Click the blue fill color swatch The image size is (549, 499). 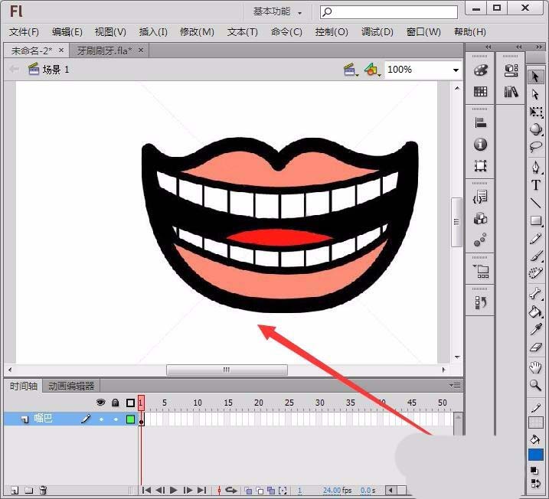click(536, 455)
